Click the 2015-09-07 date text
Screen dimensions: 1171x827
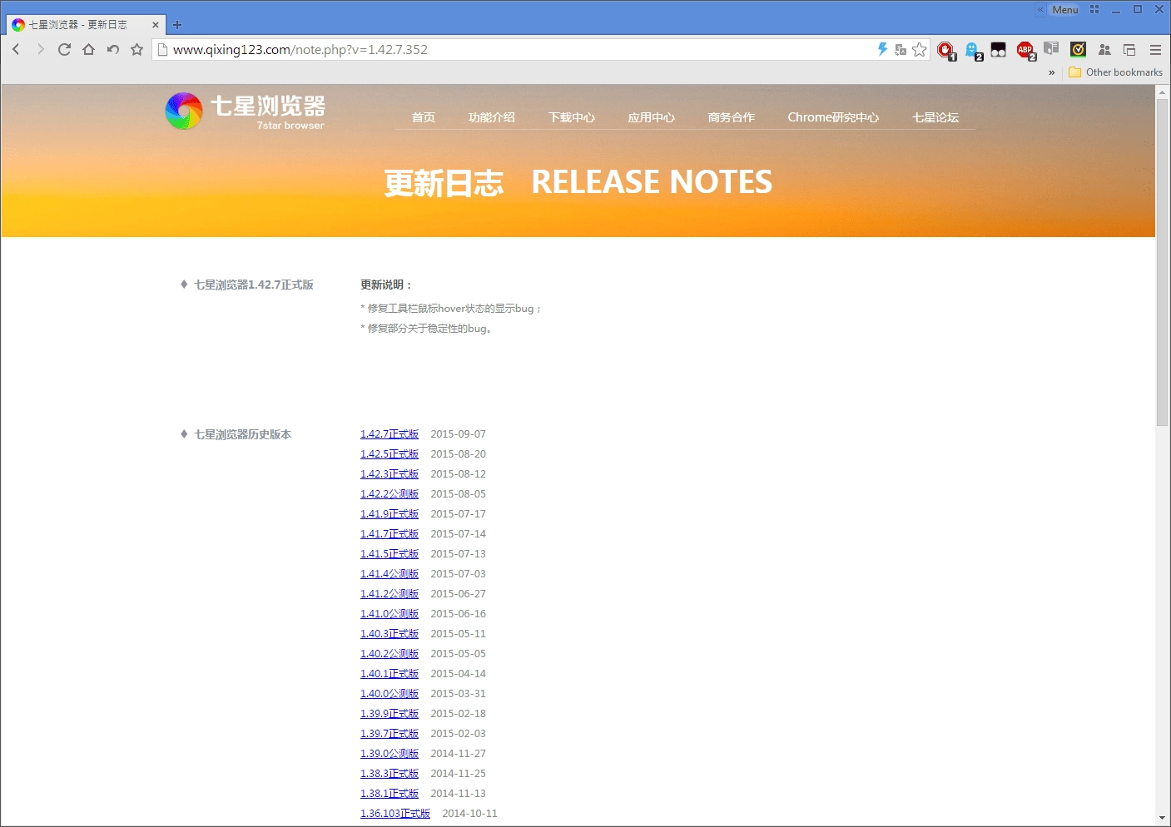tap(459, 434)
